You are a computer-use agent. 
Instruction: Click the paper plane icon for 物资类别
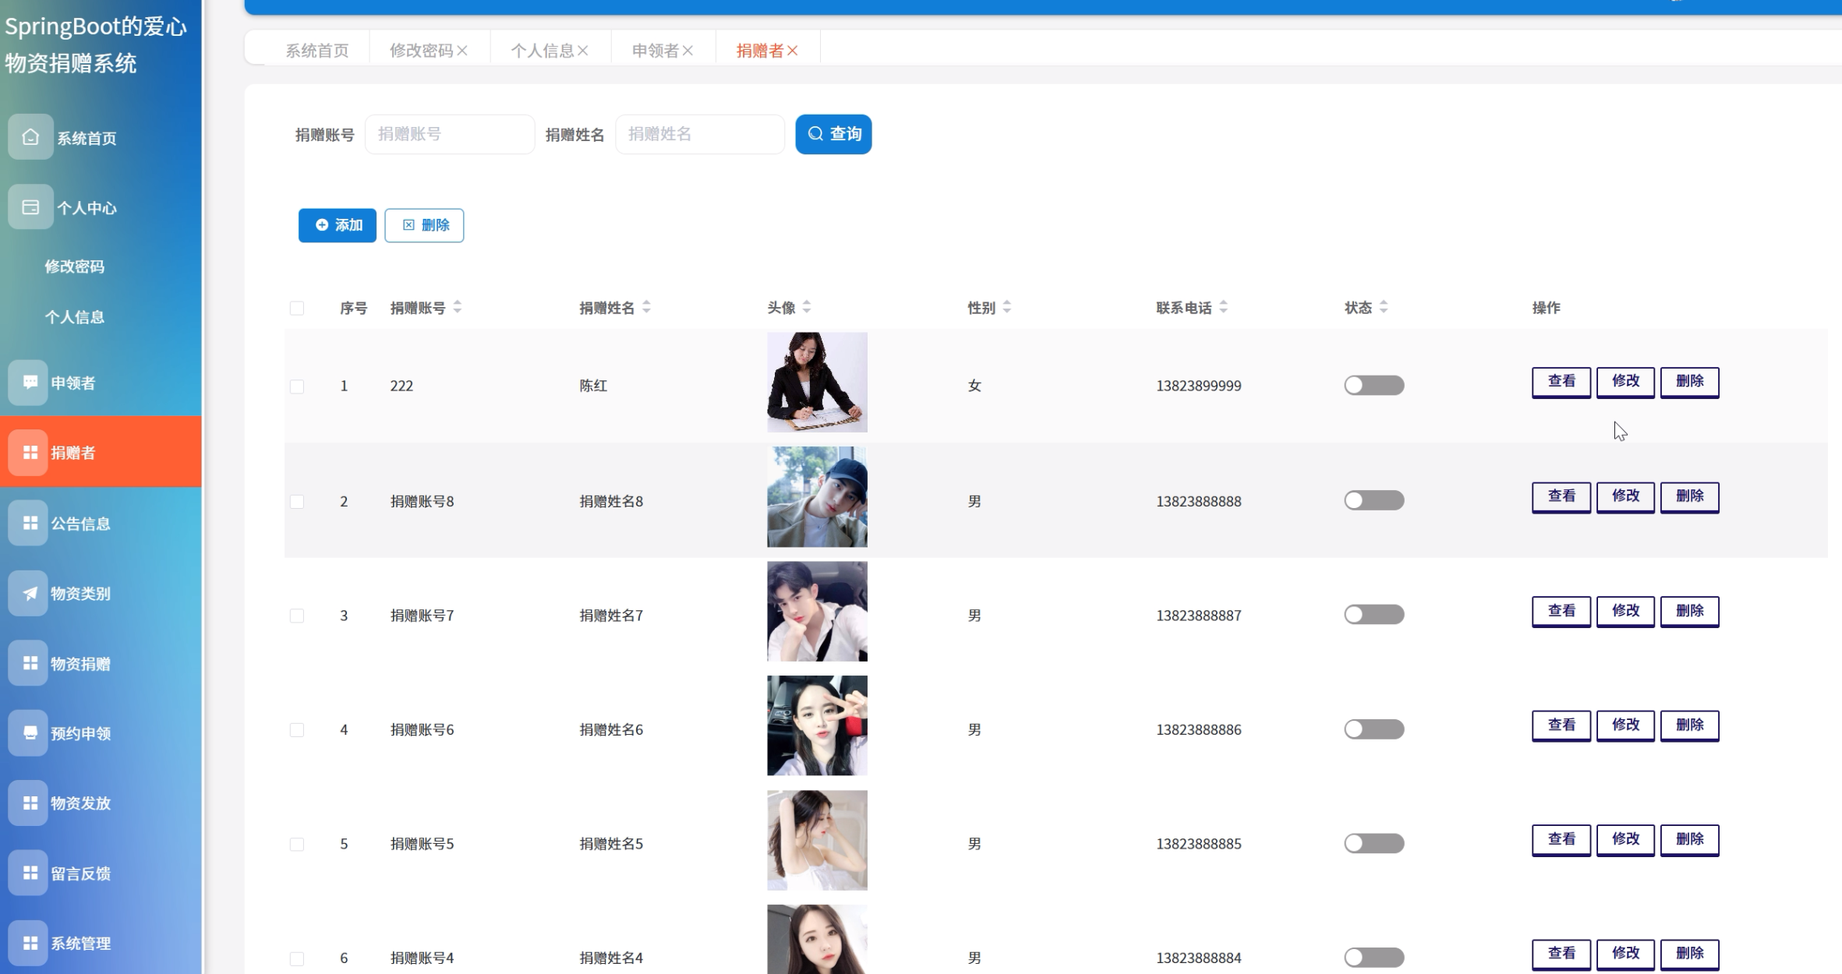click(x=30, y=593)
